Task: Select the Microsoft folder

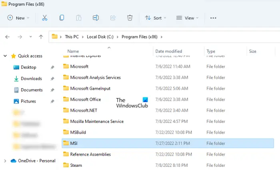Action: pos(79,67)
